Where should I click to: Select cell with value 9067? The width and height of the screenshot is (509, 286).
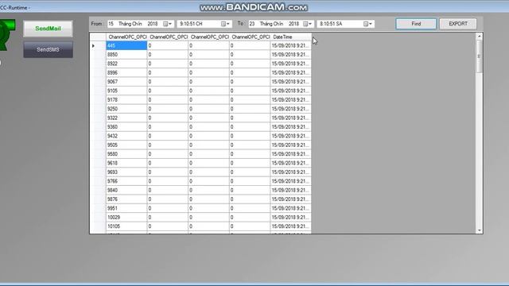pyautogui.click(x=126, y=82)
